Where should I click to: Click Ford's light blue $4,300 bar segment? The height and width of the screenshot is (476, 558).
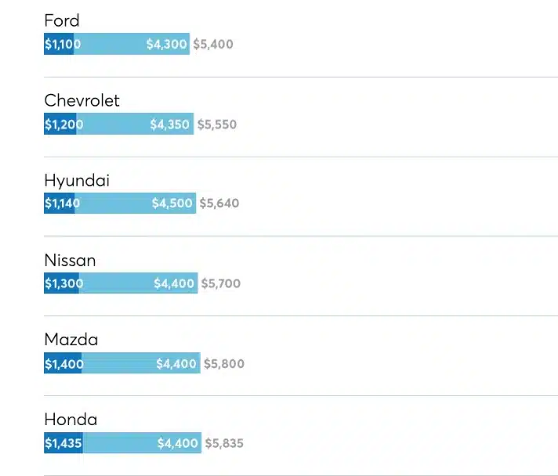coord(132,44)
